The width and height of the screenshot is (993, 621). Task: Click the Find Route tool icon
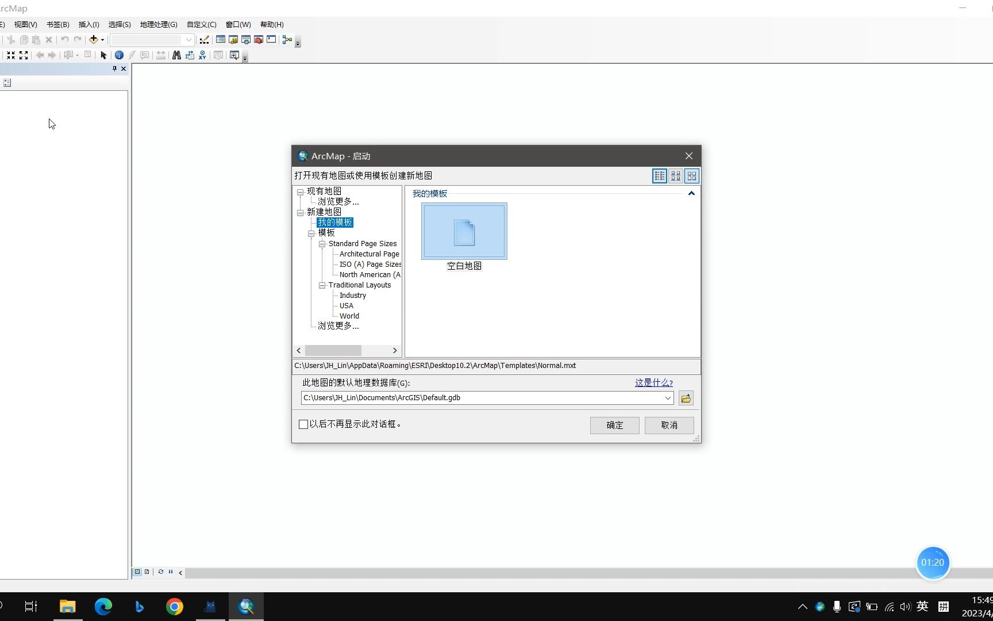pos(190,55)
